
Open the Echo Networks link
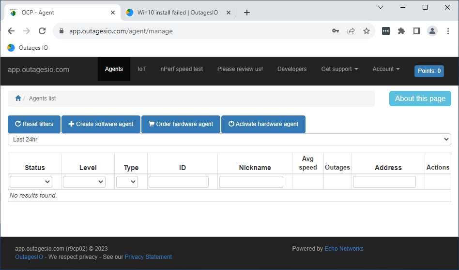[344, 249]
